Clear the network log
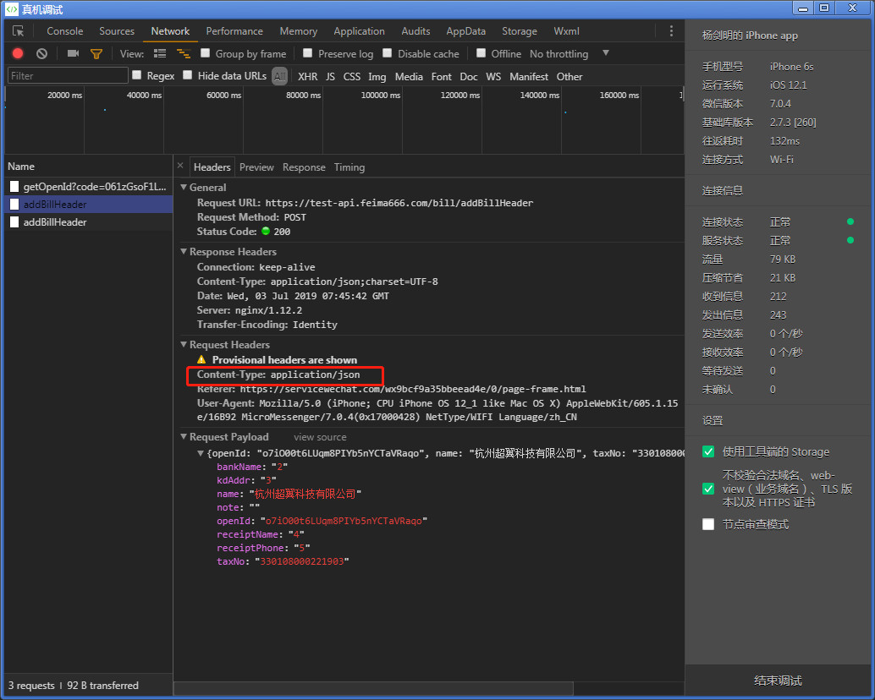 click(41, 53)
